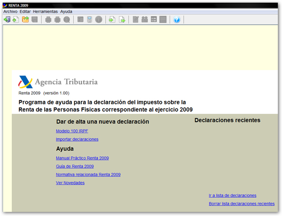This screenshot has height=216, width=282.
Task: Click the Declaraciones recientes heading
Action: click(227, 120)
